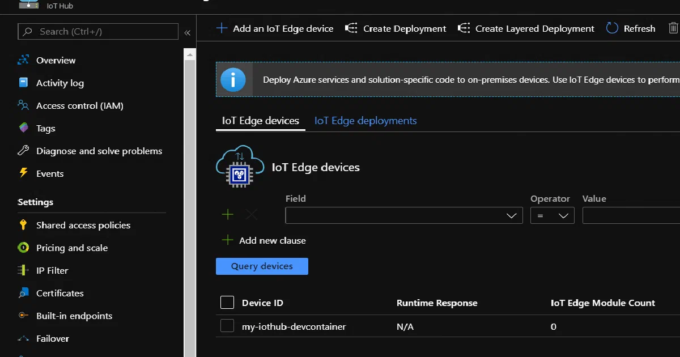
Task: Click the sidebar scrollbar up arrow
Action: pyautogui.click(x=190, y=55)
